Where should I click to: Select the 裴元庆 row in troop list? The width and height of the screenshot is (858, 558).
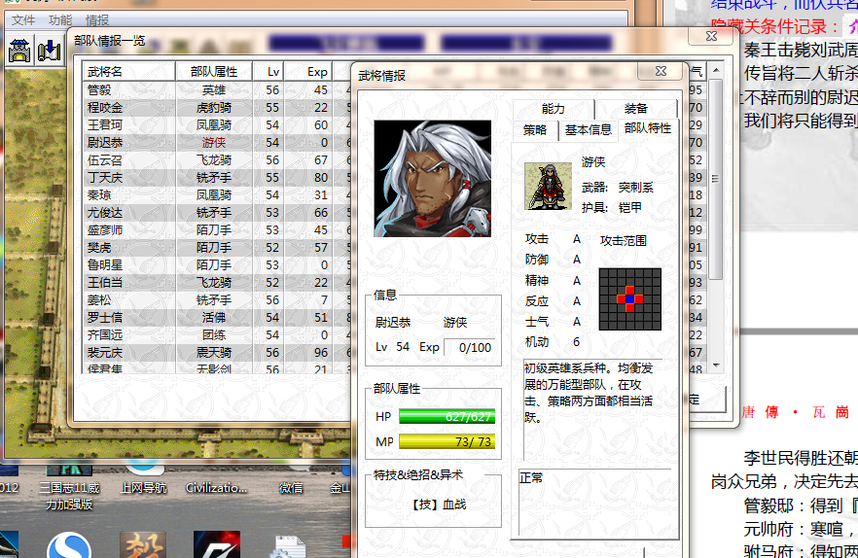click(x=217, y=352)
